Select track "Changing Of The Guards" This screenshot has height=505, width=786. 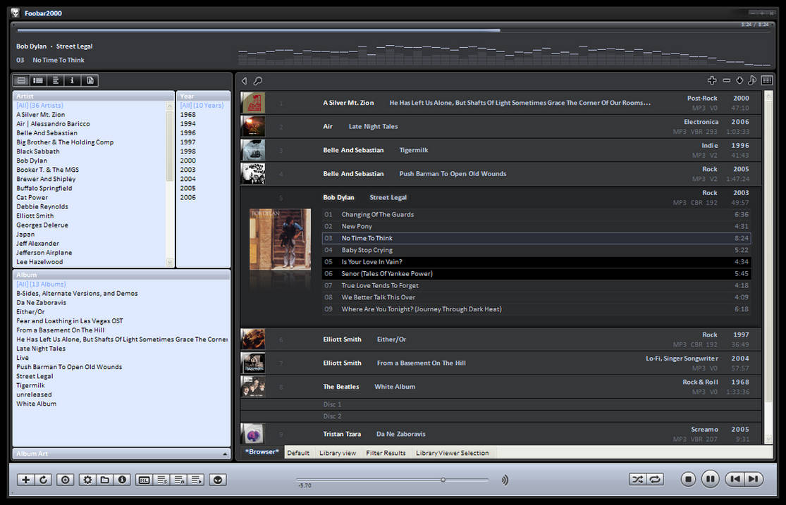[536, 214]
